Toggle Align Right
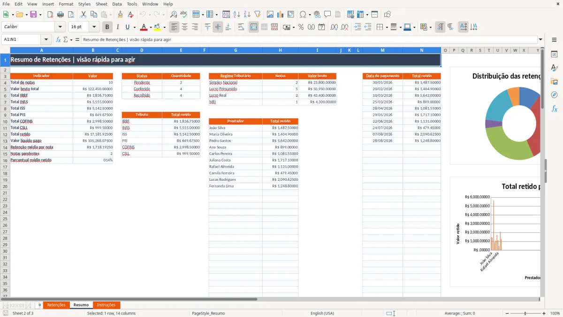This screenshot has height=317, width=563. pos(195,27)
